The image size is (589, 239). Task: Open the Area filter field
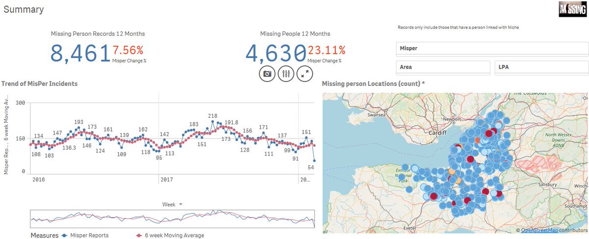pyautogui.click(x=443, y=67)
